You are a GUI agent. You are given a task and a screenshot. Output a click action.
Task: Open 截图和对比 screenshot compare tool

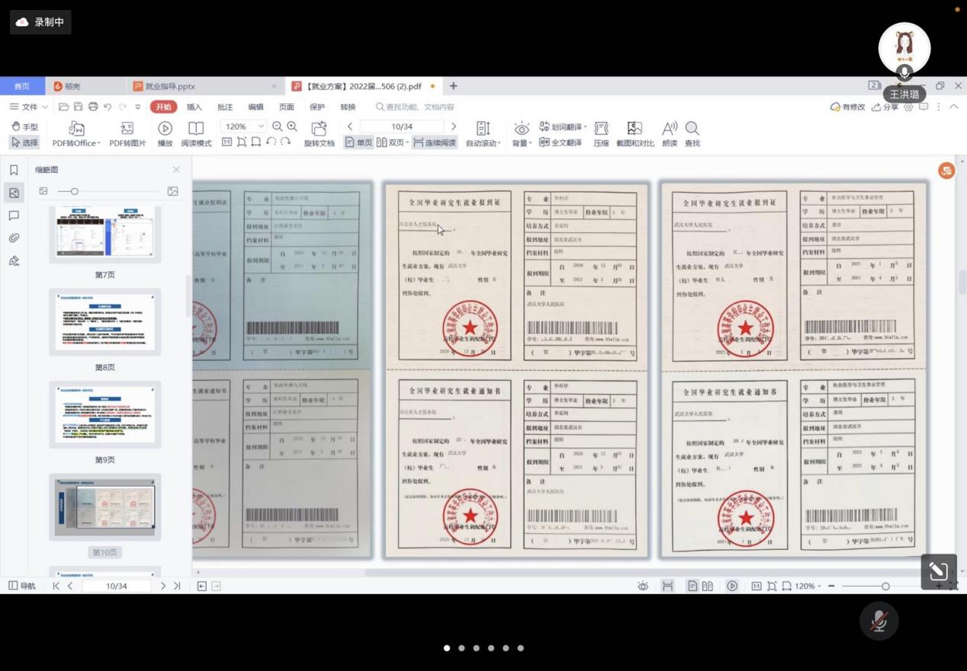(x=634, y=134)
